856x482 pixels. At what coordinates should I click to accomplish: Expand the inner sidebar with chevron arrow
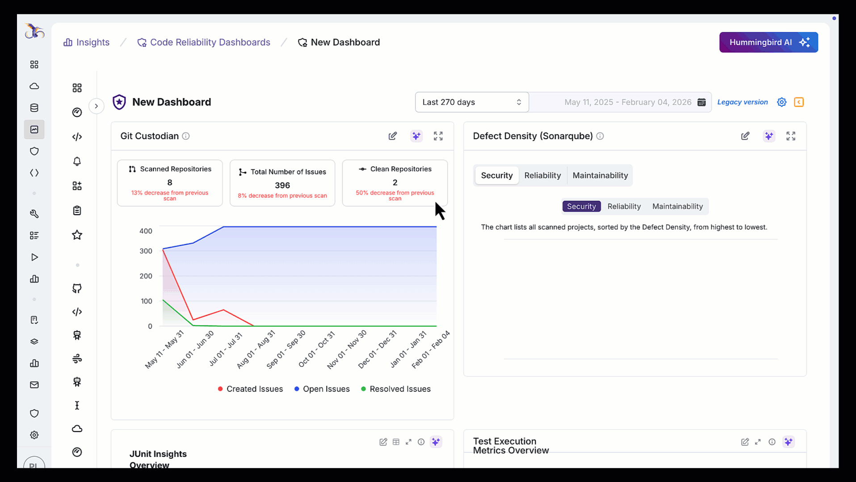click(x=96, y=106)
